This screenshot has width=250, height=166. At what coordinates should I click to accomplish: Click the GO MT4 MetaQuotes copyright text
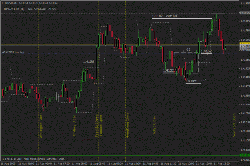coord(33,159)
